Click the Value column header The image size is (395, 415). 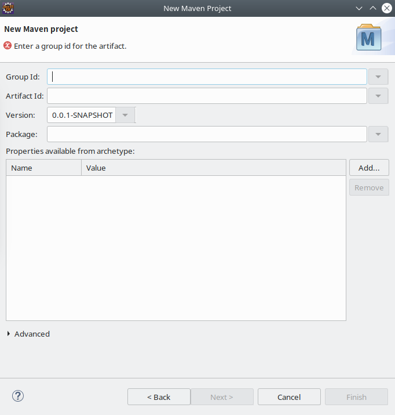pyautogui.click(x=214, y=168)
